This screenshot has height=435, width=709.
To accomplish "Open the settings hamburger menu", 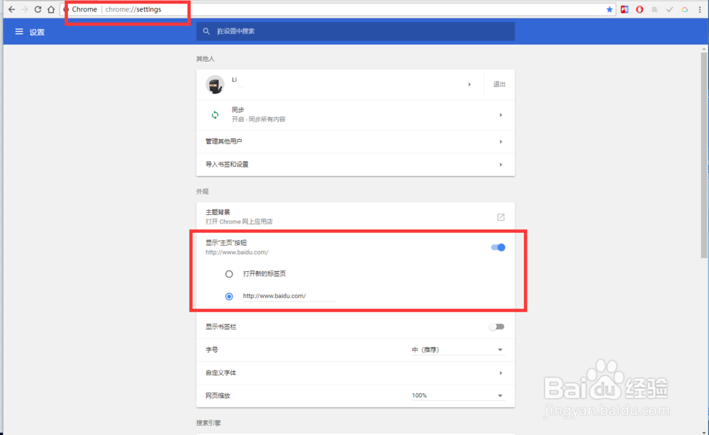I will [x=19, y=32].
